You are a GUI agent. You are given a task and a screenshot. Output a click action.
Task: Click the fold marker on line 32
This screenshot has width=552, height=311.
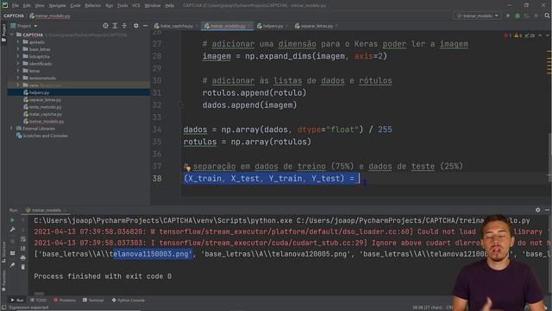coord(180,105)
